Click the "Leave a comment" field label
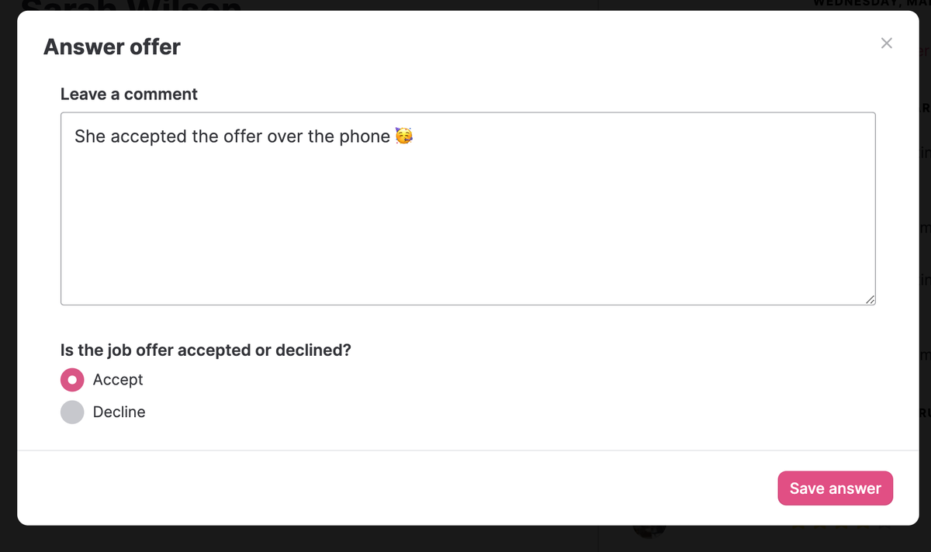This screenshot has width=931, height=552. coord(129,95)
